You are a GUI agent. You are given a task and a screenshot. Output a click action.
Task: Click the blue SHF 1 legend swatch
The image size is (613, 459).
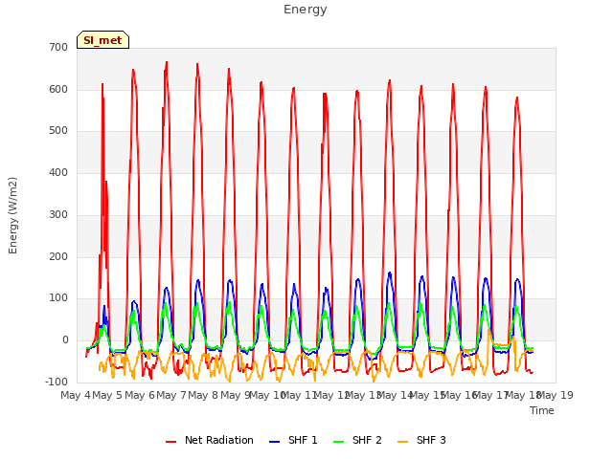click(275, 442)
